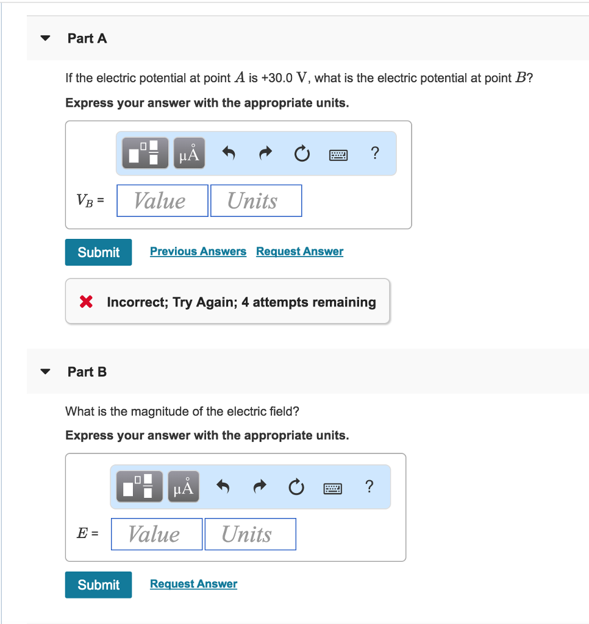Select the μÅ units menu icon in Part A

188,153
